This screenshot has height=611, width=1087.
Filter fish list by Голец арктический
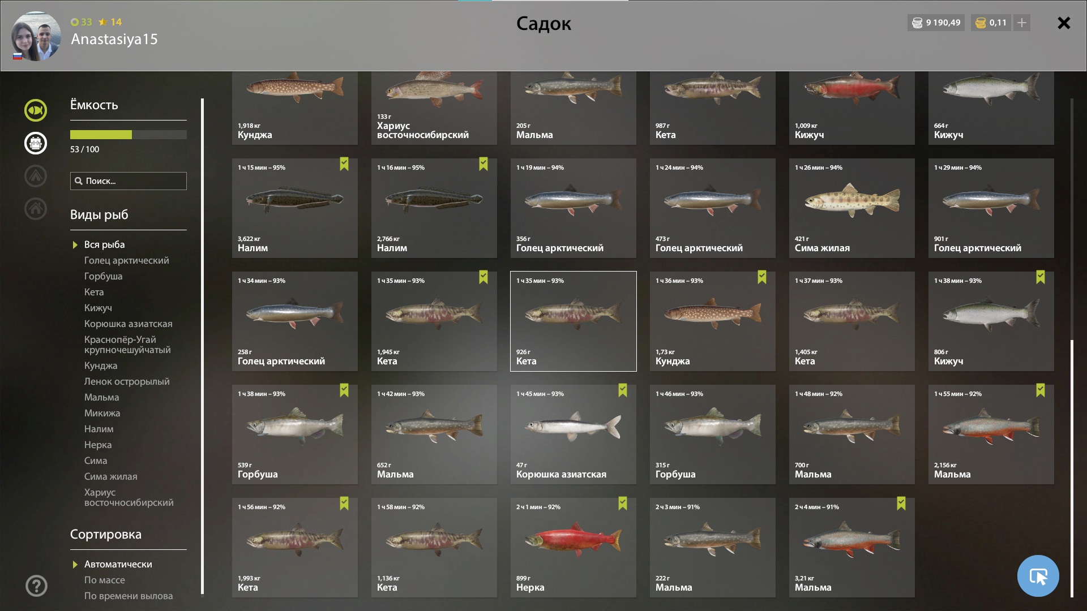[127, 260]
